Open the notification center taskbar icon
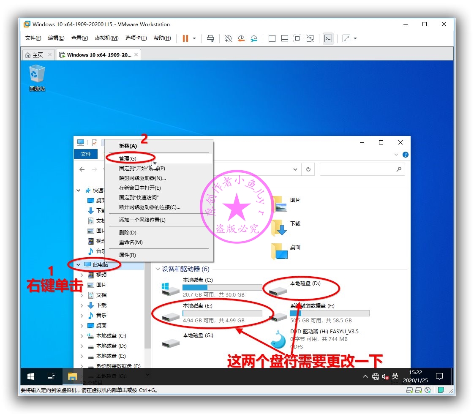Screen dimensions: 474x414 click(x=439, y=376)
